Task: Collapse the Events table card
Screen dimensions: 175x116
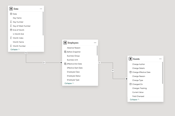Action: tap(134, 100)
